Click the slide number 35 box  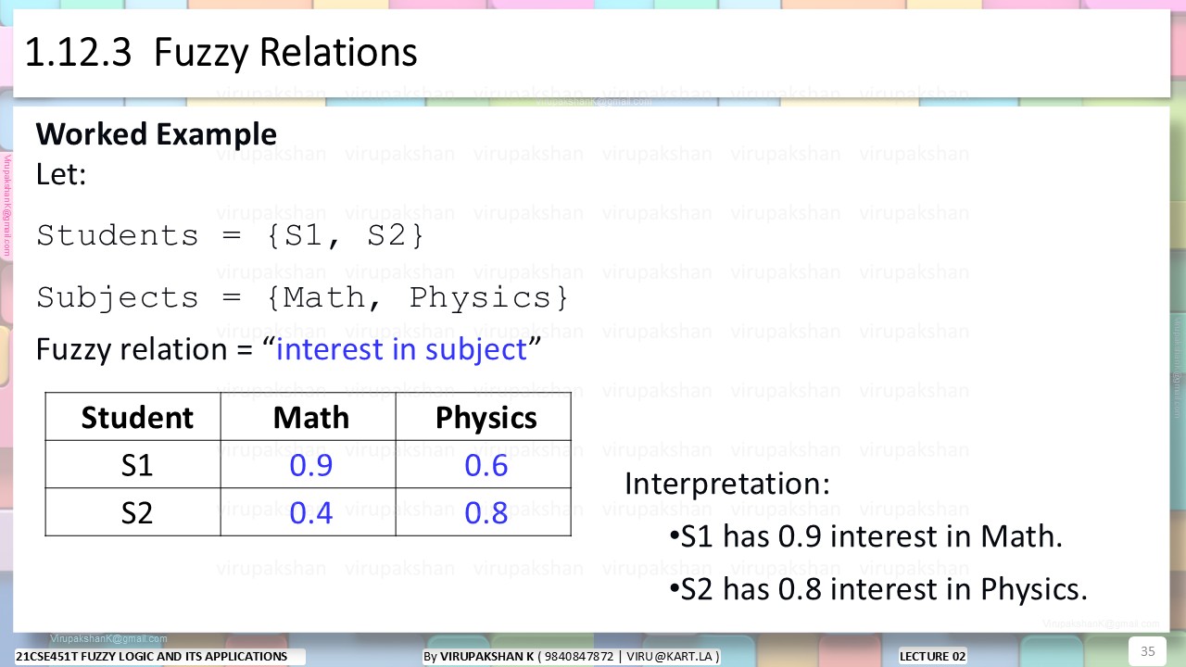1147,651
